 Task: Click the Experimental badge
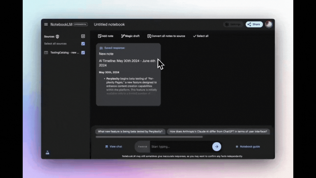click(80, 24)
